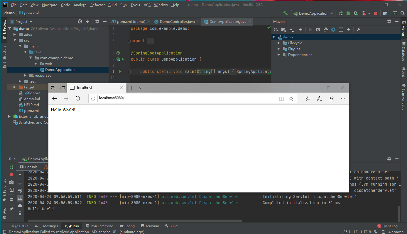Switch to the DemoController.java editor tab

177,22
